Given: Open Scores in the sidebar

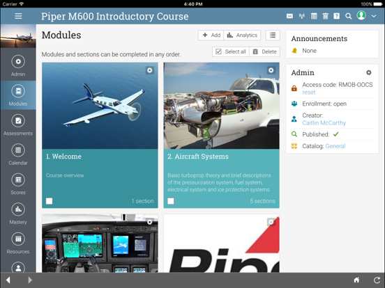Looking at the screenshot, I should tap(18, 184).
